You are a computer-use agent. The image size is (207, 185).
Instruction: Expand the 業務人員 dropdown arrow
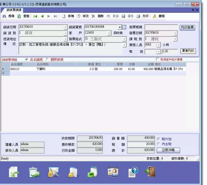(x=159, y=45)
